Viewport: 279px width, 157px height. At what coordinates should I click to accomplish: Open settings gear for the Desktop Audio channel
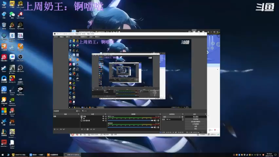point(158,127)
